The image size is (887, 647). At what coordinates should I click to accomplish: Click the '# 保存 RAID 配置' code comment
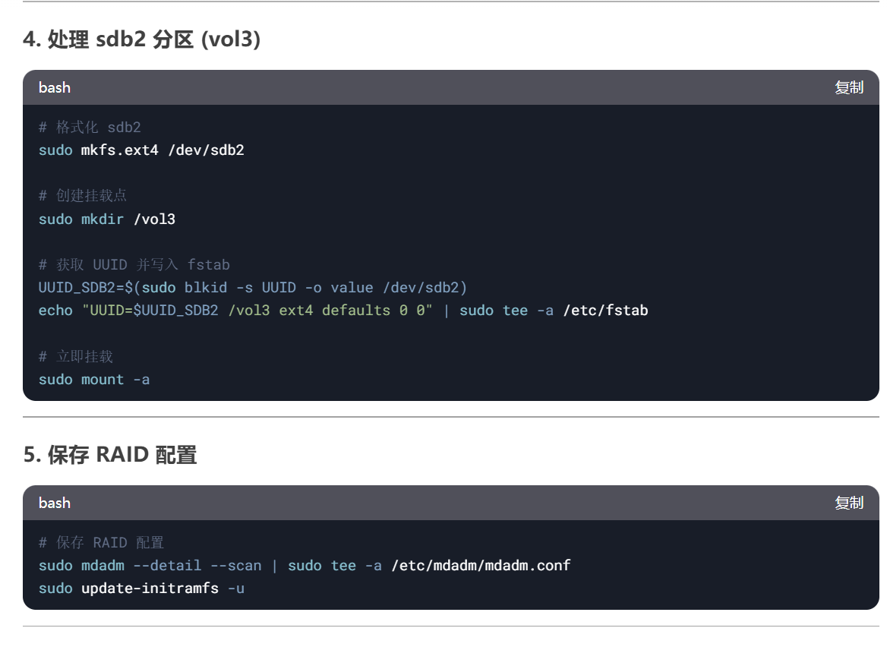[101, 543]
